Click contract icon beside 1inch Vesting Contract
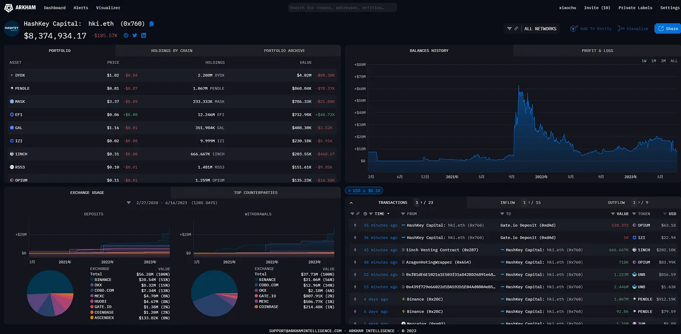Image resolution: width=681 pixels, height=334 pixels. click(403, 250)
